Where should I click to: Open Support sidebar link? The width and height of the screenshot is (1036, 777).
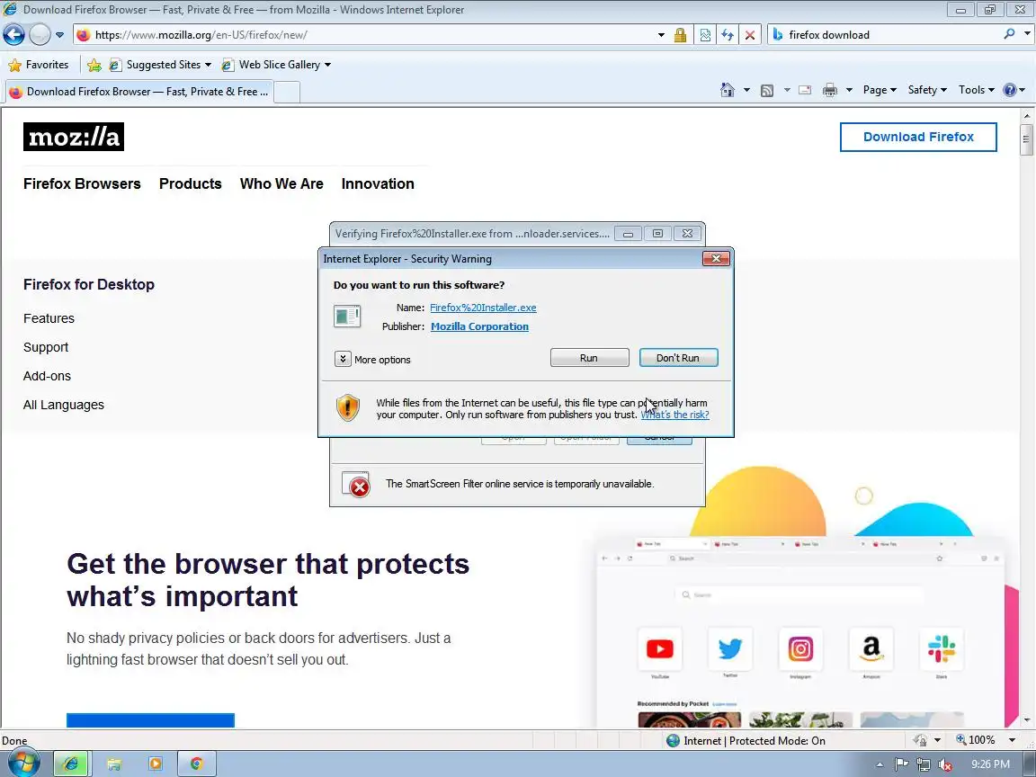coord(46,347)
